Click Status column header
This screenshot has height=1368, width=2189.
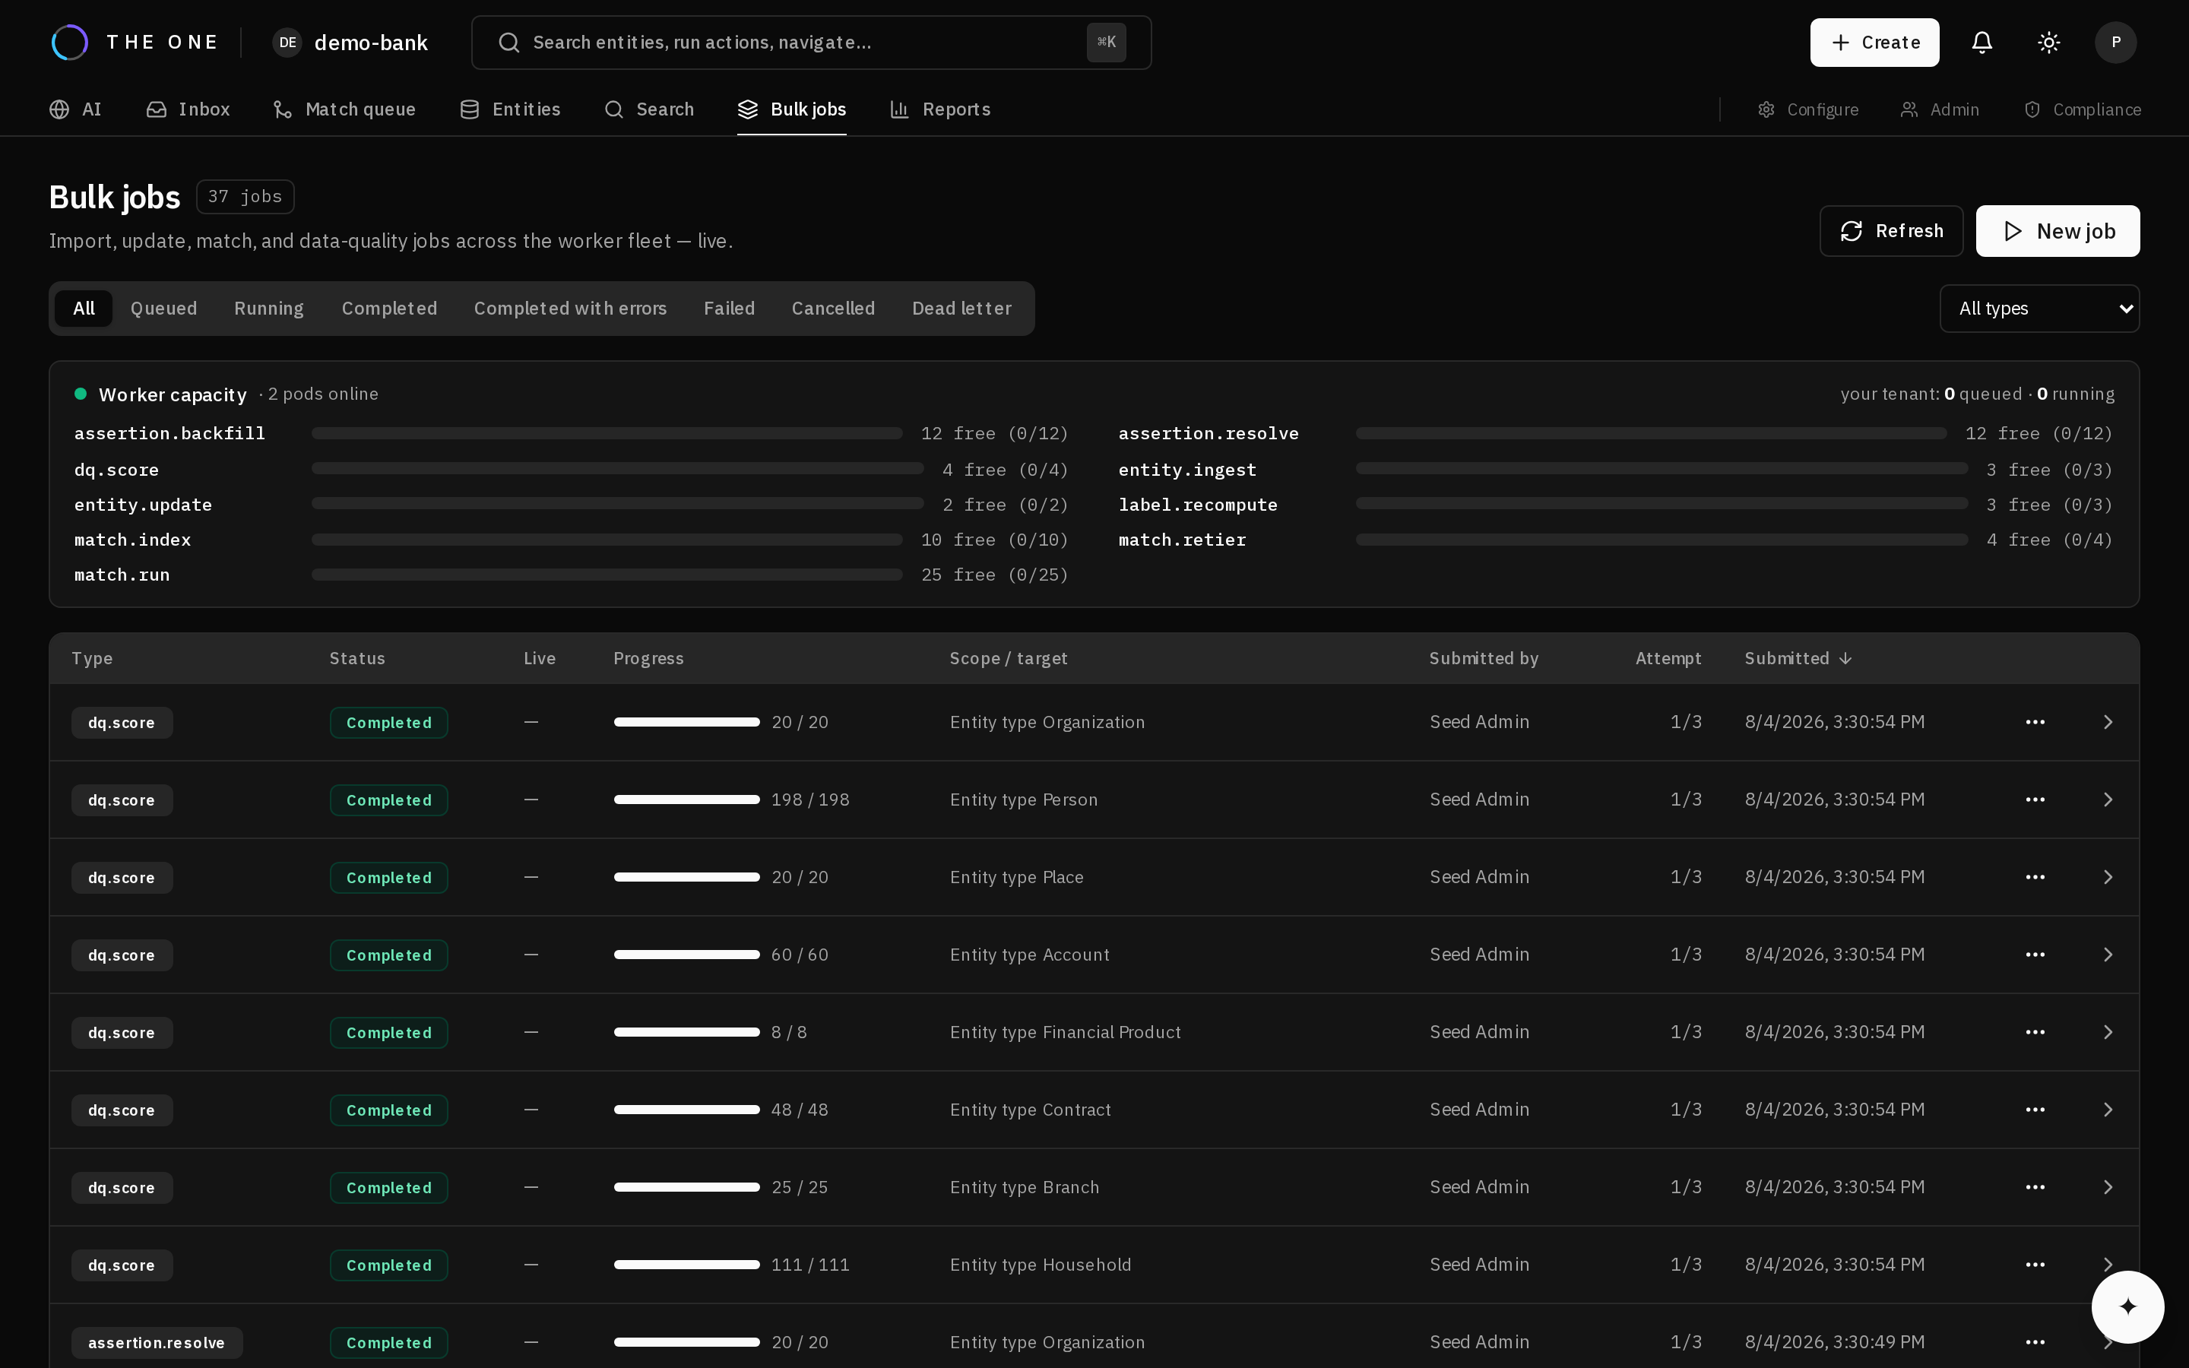pos(357,659)
